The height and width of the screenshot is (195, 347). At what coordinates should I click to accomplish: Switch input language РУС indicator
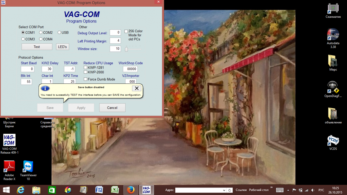point(321,190)
